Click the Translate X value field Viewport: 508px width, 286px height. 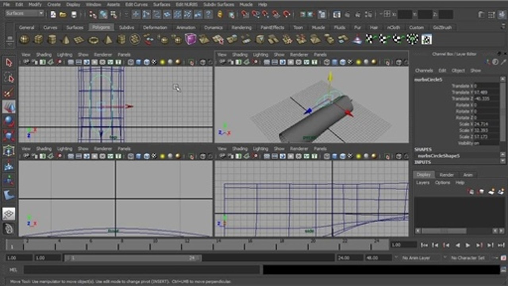pos(486,86)
